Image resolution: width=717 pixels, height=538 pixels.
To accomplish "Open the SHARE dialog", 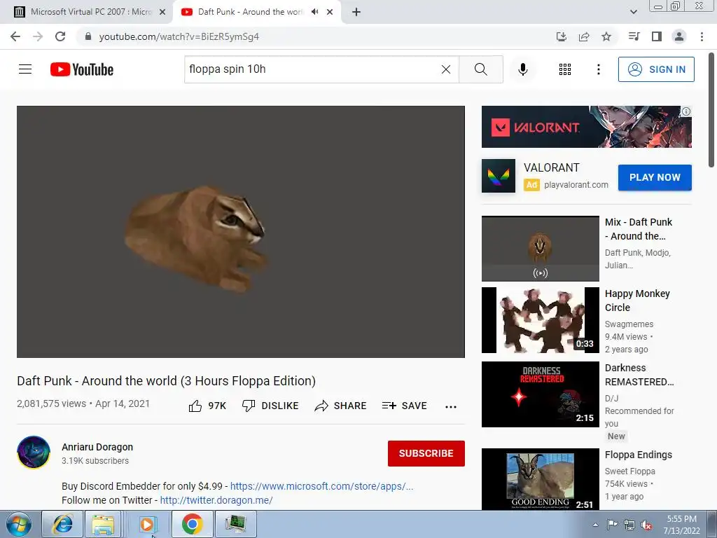I will (341, 406).
